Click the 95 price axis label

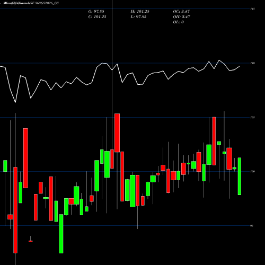(x=252, y=226)
